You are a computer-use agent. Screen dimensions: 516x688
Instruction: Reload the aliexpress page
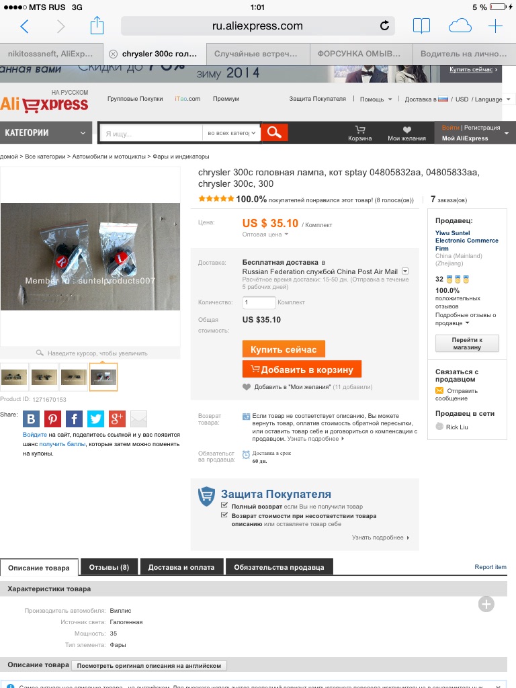[384, 26]
